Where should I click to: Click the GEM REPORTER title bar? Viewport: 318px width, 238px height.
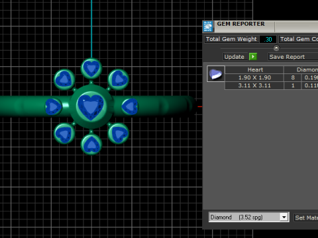click(260, 26)
